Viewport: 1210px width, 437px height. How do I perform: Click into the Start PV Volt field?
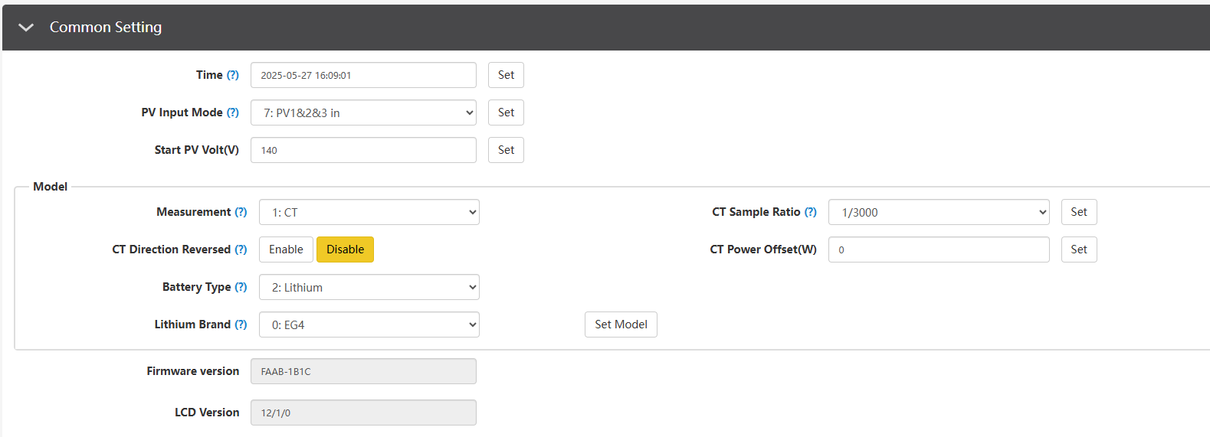(363, 150)
